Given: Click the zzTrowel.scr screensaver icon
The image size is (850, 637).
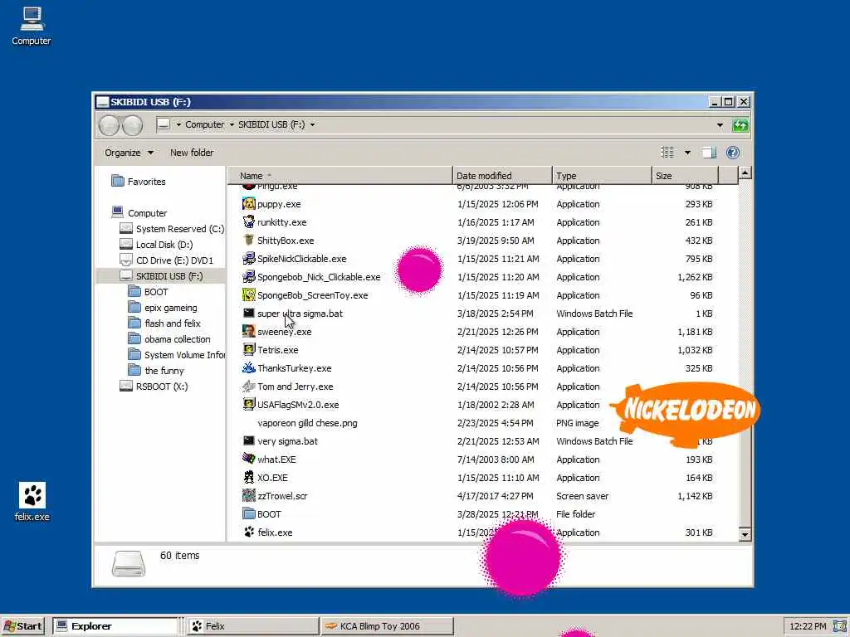Looking at the screenshot, I should pyautogui.click(x=249, y=496).
